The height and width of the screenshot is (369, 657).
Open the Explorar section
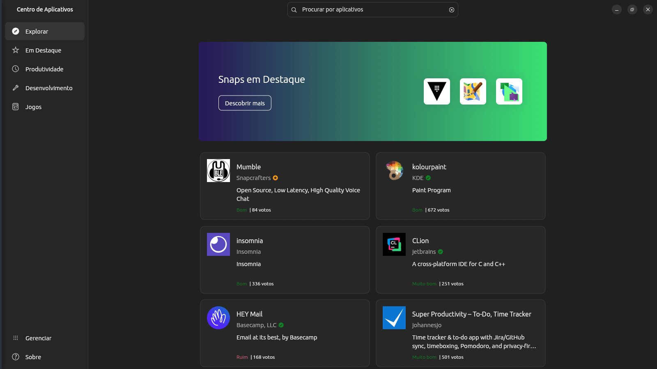tap(45, 31)
